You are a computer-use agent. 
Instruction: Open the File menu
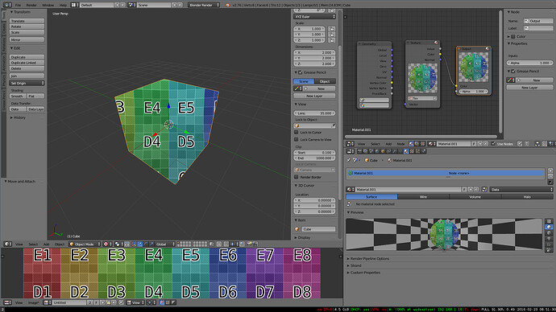click(x=18, y=5)
